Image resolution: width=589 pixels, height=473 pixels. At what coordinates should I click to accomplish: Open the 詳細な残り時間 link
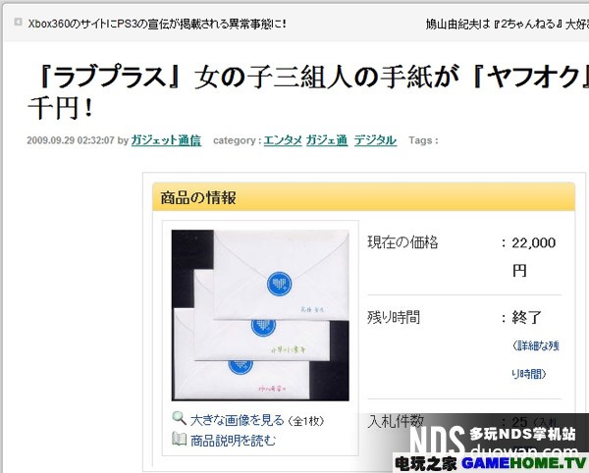click(535, 359)
